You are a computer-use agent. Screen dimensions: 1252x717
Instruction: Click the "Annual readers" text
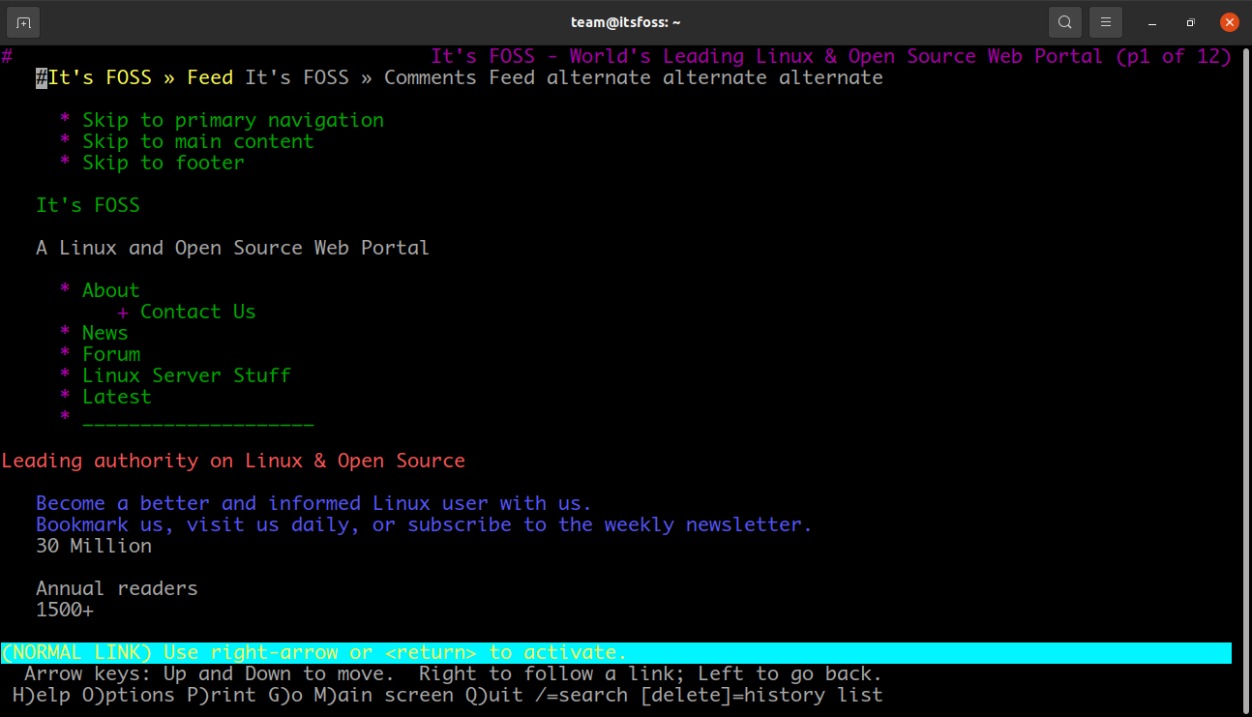(117, 588)
